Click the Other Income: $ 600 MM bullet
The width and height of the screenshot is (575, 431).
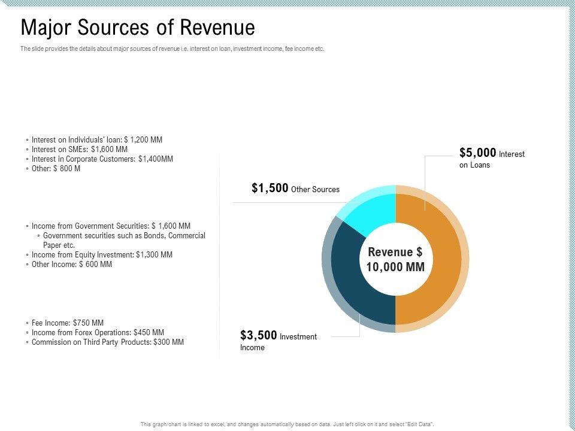click(x=71, y=264)
